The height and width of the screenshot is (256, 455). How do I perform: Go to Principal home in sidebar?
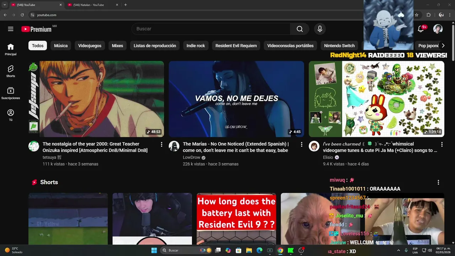click(11, 49)
